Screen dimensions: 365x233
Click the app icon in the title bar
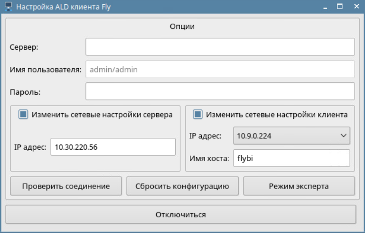pos(8,7)
